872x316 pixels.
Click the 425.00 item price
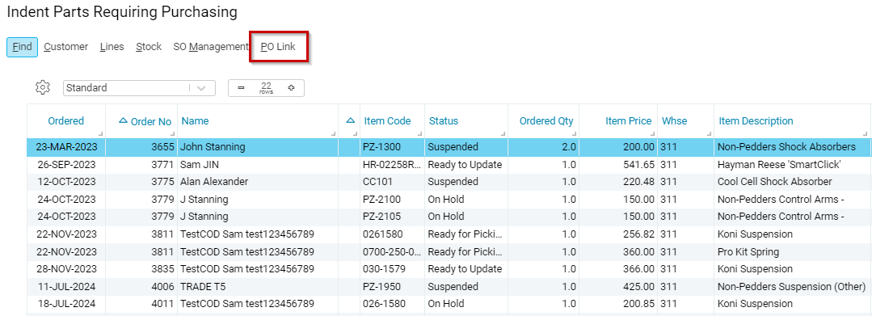click(x=639, y=287)
